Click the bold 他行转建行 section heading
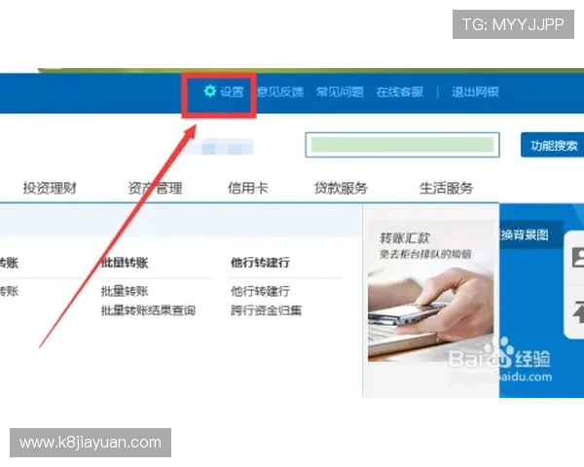 click(260, 263)
